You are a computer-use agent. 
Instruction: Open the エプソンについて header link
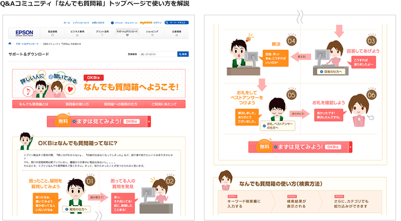(x=81, y=23)
